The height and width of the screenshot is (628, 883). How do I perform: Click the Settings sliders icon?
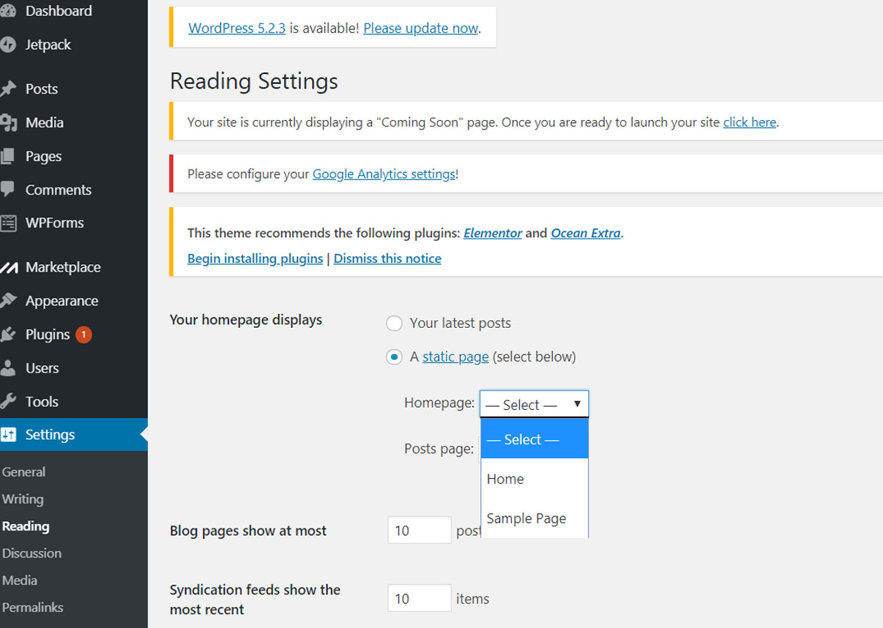click(x=8, y=435)
